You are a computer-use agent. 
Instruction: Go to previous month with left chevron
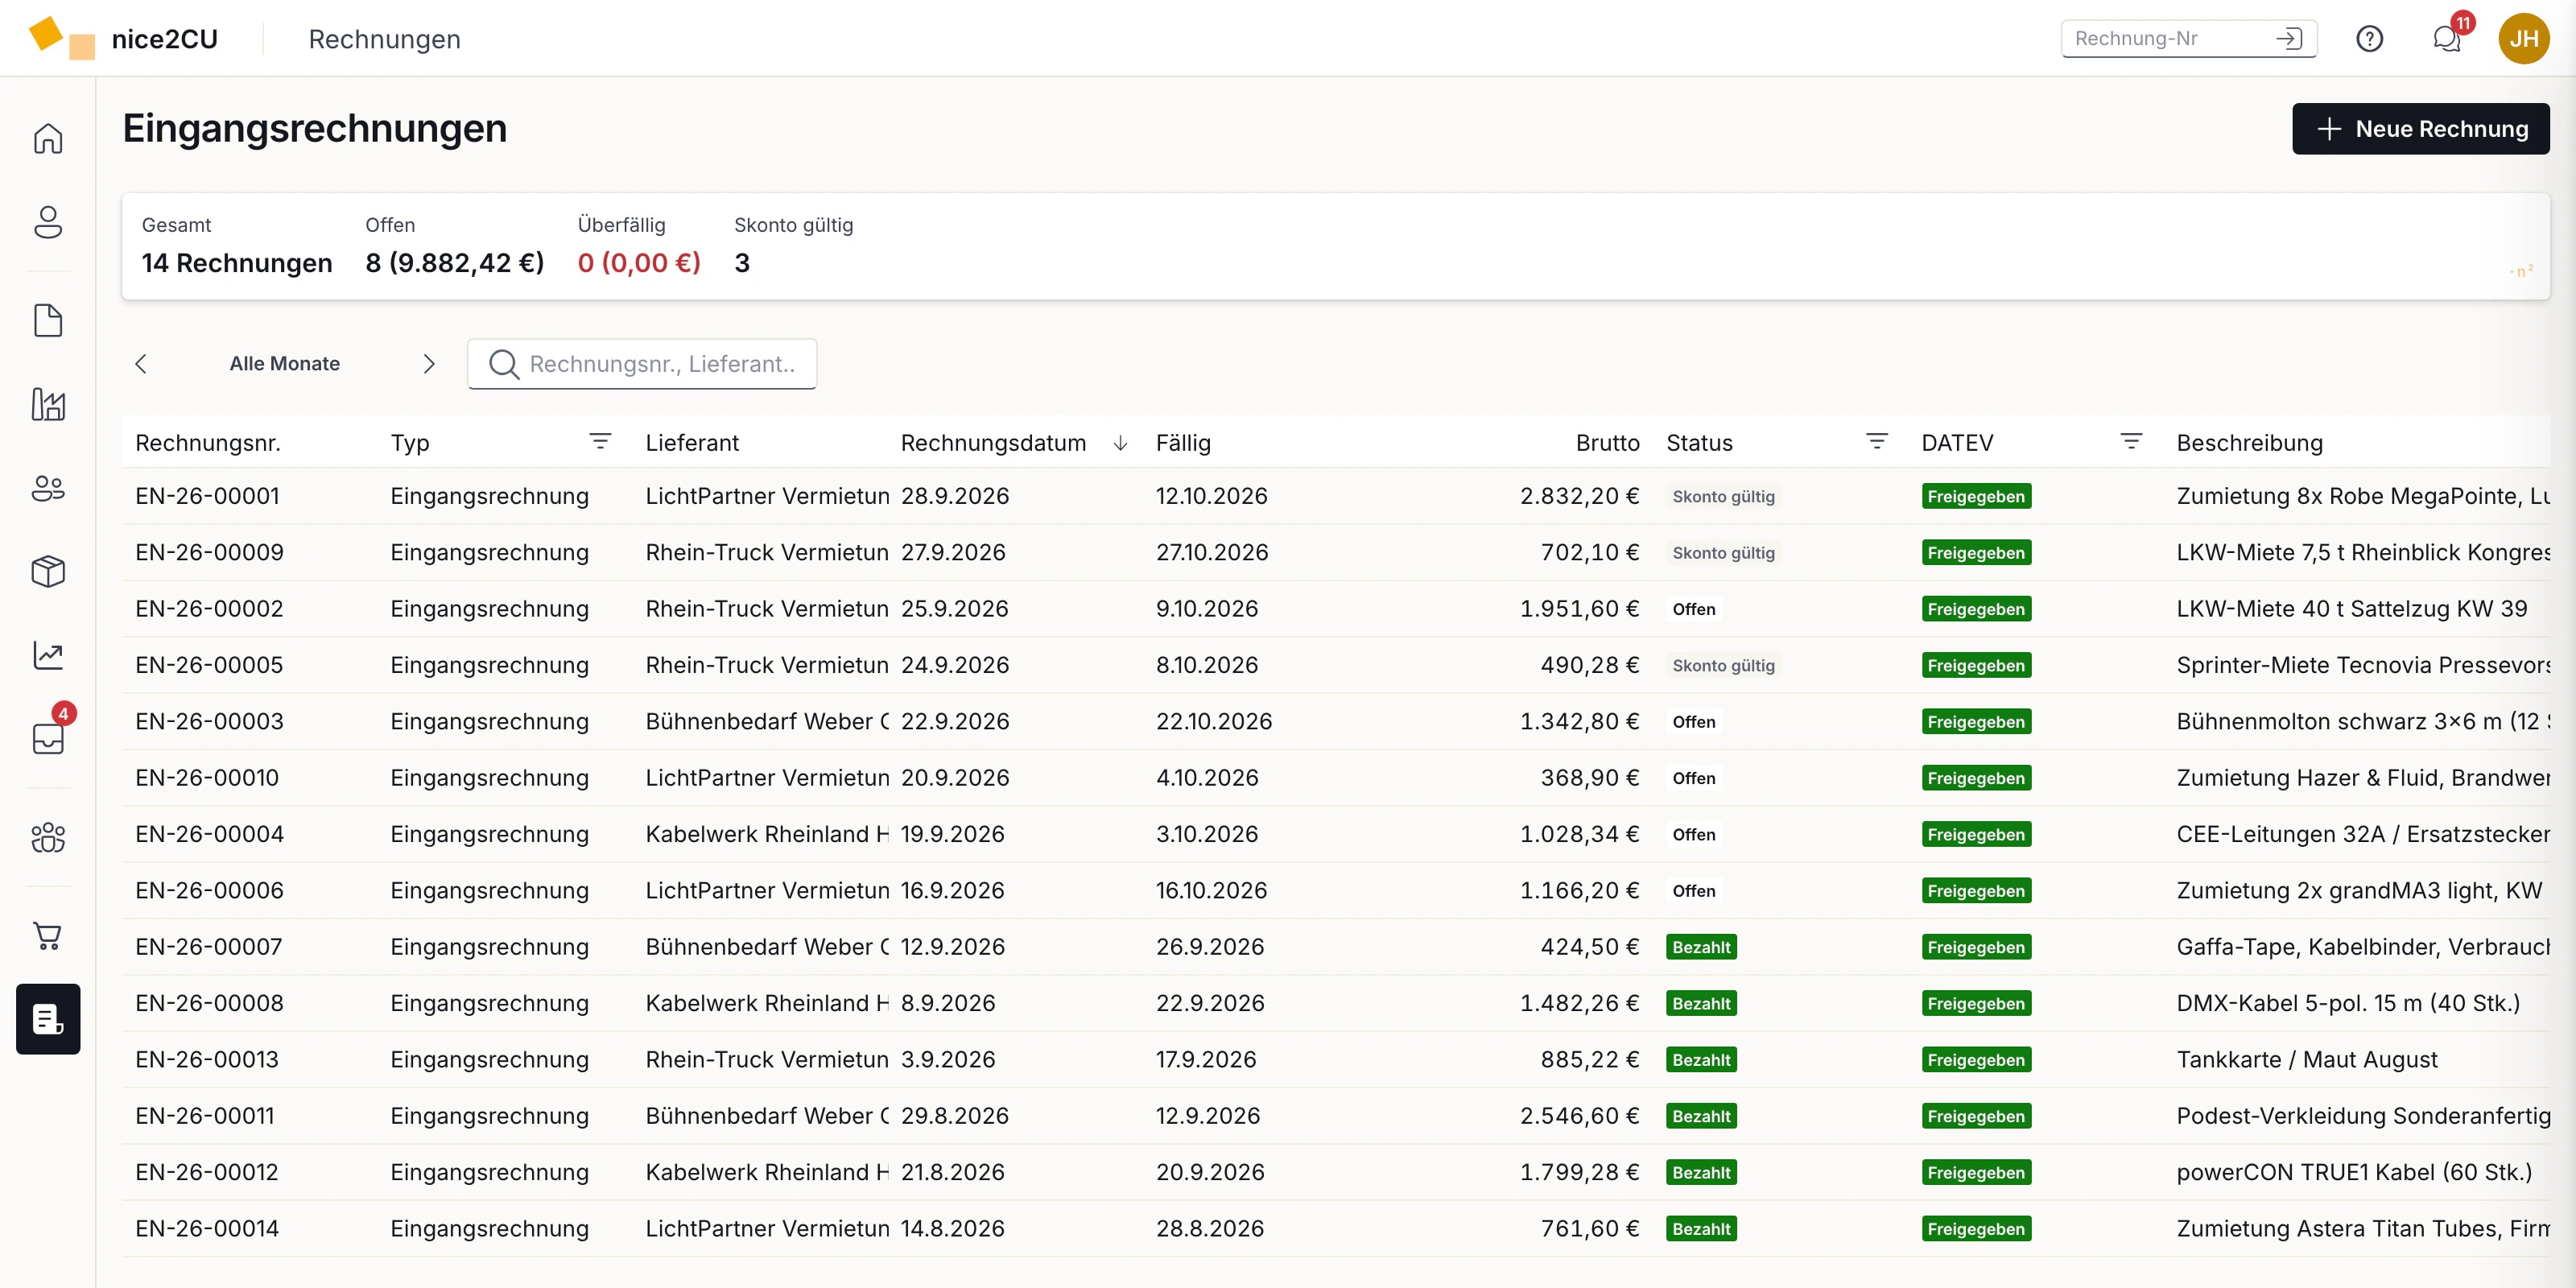click(141, 364)
